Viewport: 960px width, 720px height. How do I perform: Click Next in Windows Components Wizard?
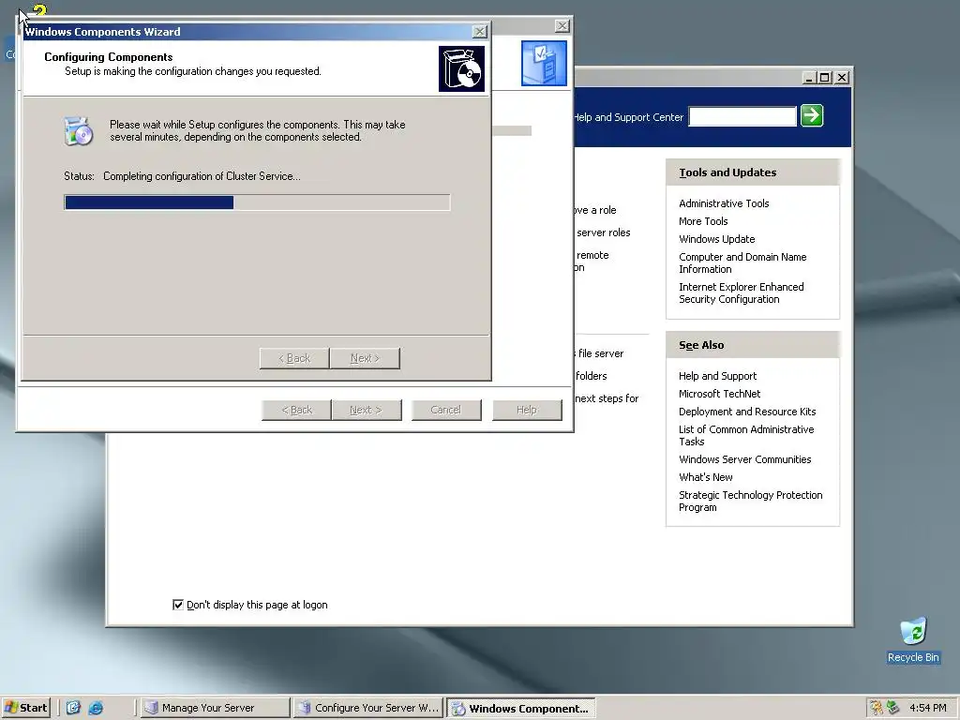(365, 358)
